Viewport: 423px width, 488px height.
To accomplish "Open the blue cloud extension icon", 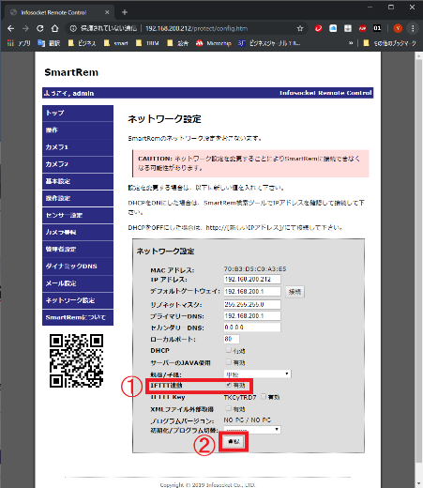I will tap(333, 28).
